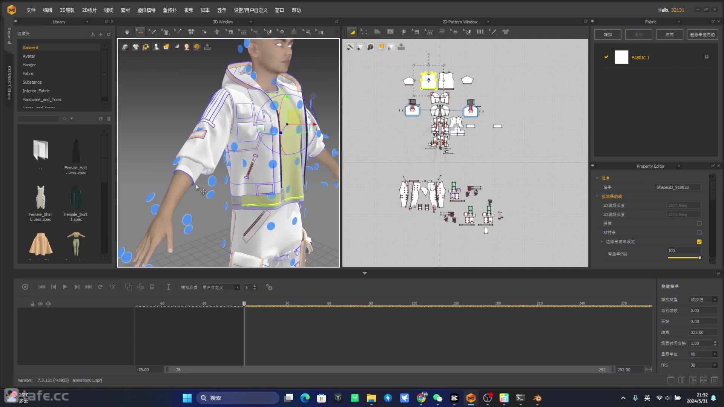The width and height of the screenshot is (724, 407).
Task: Click the cut keyframe scissors icon
Action: 140,287
